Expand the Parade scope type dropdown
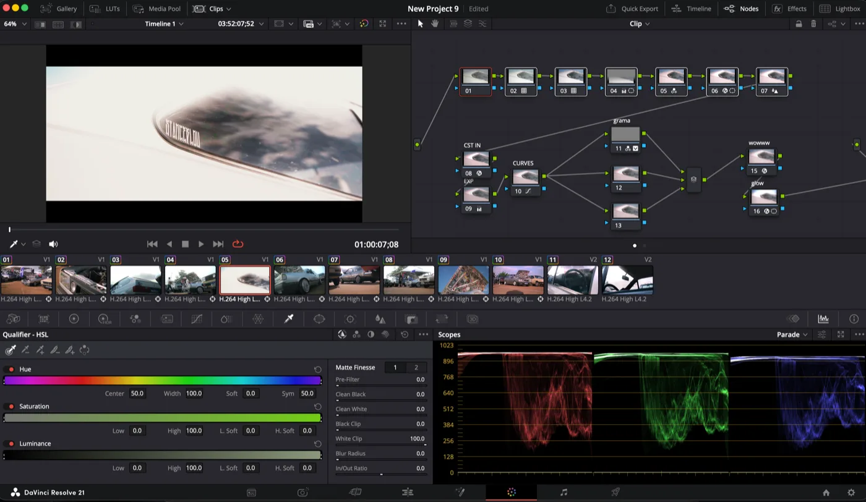Viewport: 866px width, 502px height. (792, 334)
